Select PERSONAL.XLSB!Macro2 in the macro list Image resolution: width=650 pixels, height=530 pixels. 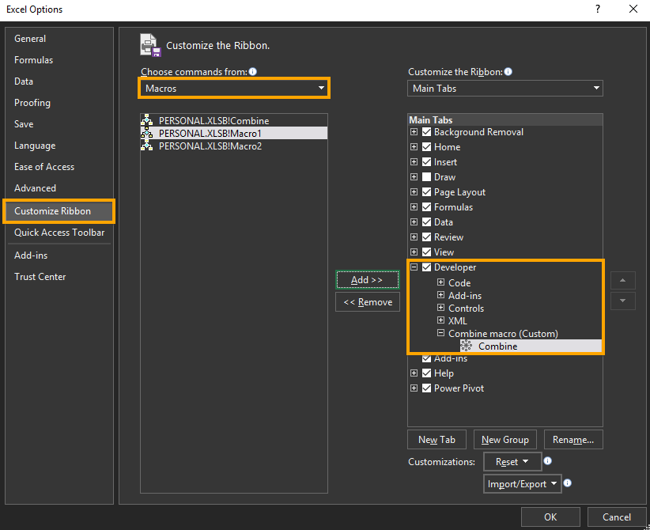click(x=234, y=146)
